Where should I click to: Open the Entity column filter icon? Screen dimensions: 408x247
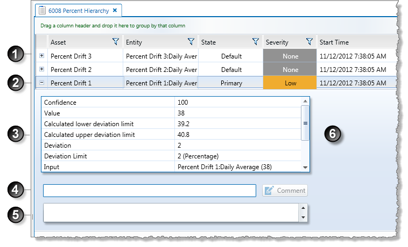pyautogui.click(x=191, y=42)
